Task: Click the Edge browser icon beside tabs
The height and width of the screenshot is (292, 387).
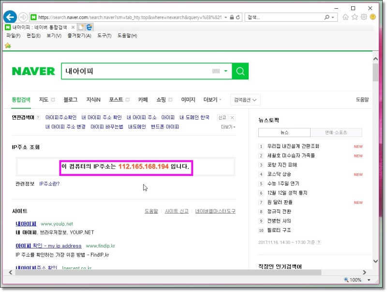Action: click(x=89, y=27)
